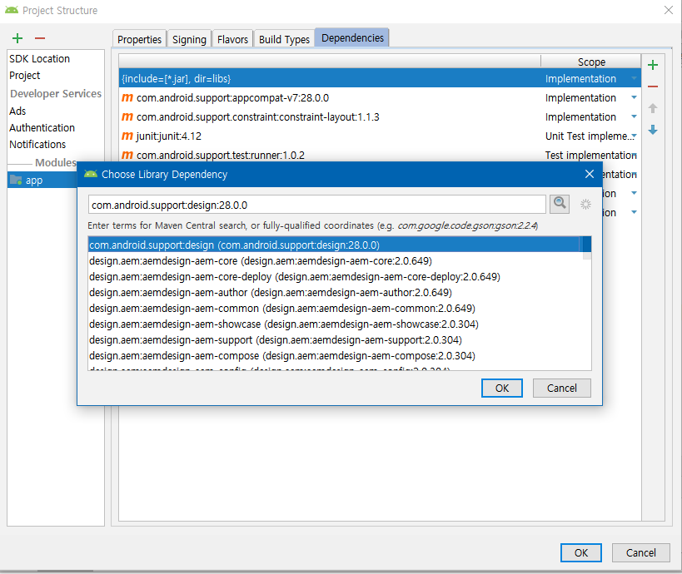
Task: Switch to the Properties tab
Action: 139,39
